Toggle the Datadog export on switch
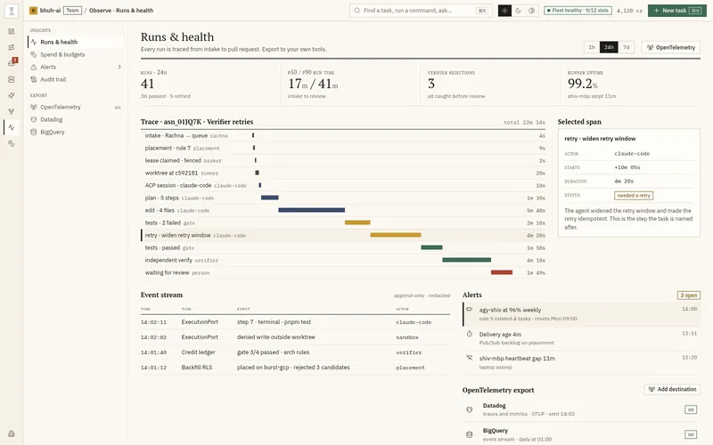The image size is (713, 445). coord(690,409)
